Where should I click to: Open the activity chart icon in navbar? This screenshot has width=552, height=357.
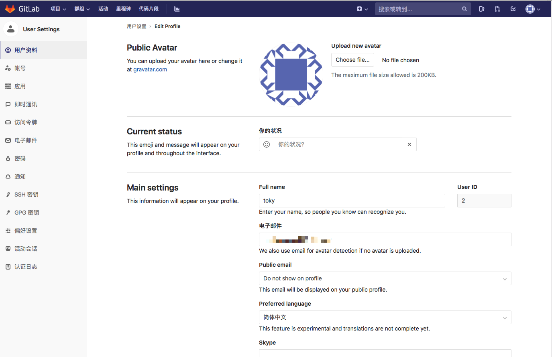(x=177, y=9)
